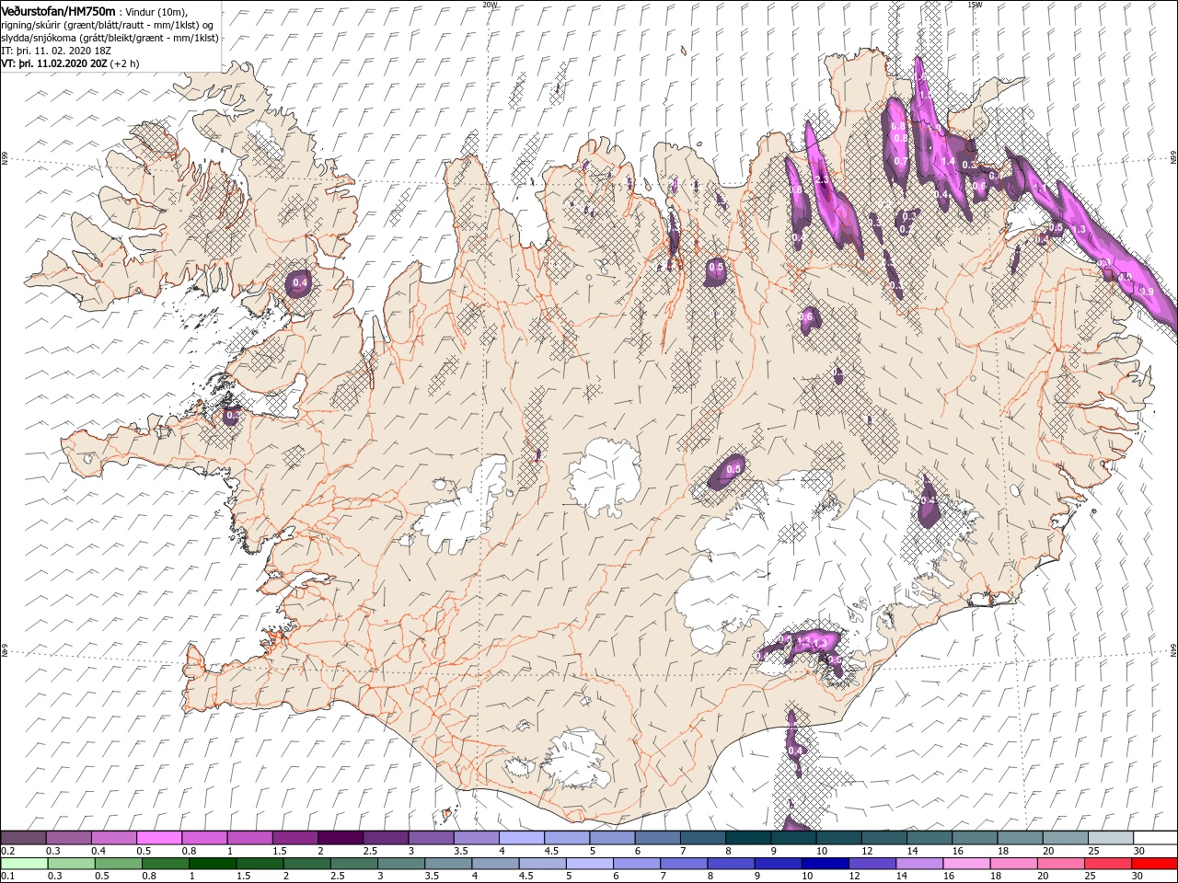The height and width of the screenshot is (883, 1178).
Task: Click the pale mint first swatch of rain scale
Action: [23, 864]
